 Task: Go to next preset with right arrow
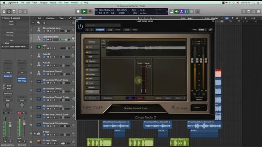click(x=92, y=30)
